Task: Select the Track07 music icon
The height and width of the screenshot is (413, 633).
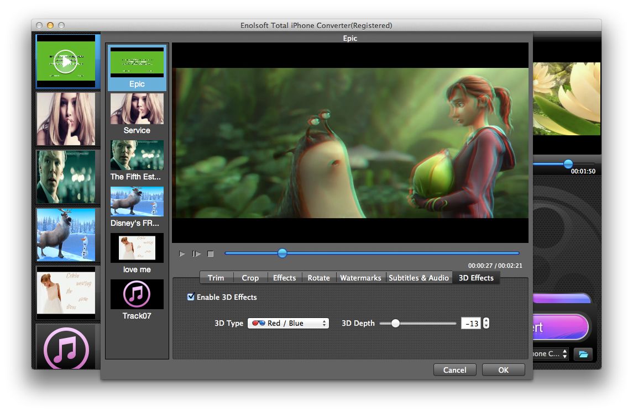Action: coord(137,294)
